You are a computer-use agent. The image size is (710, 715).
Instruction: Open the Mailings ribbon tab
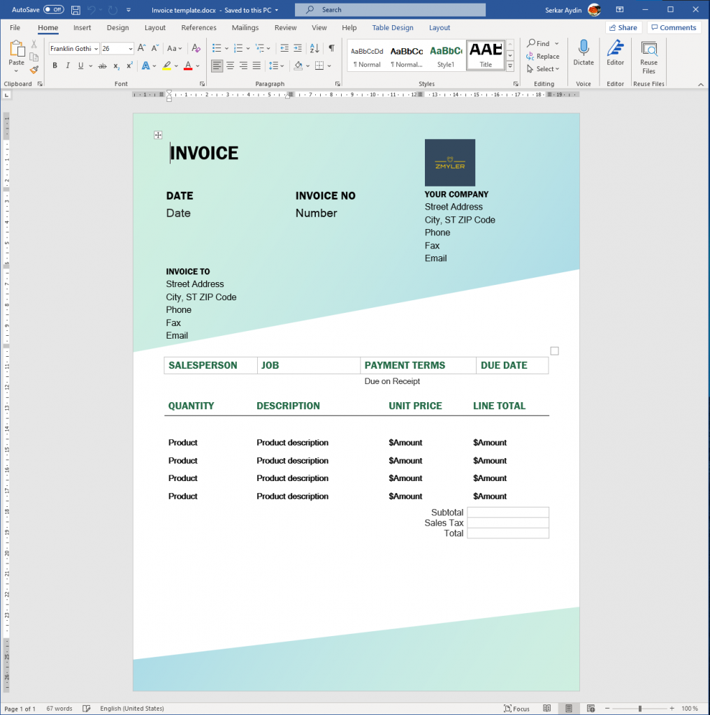point(245,27)
